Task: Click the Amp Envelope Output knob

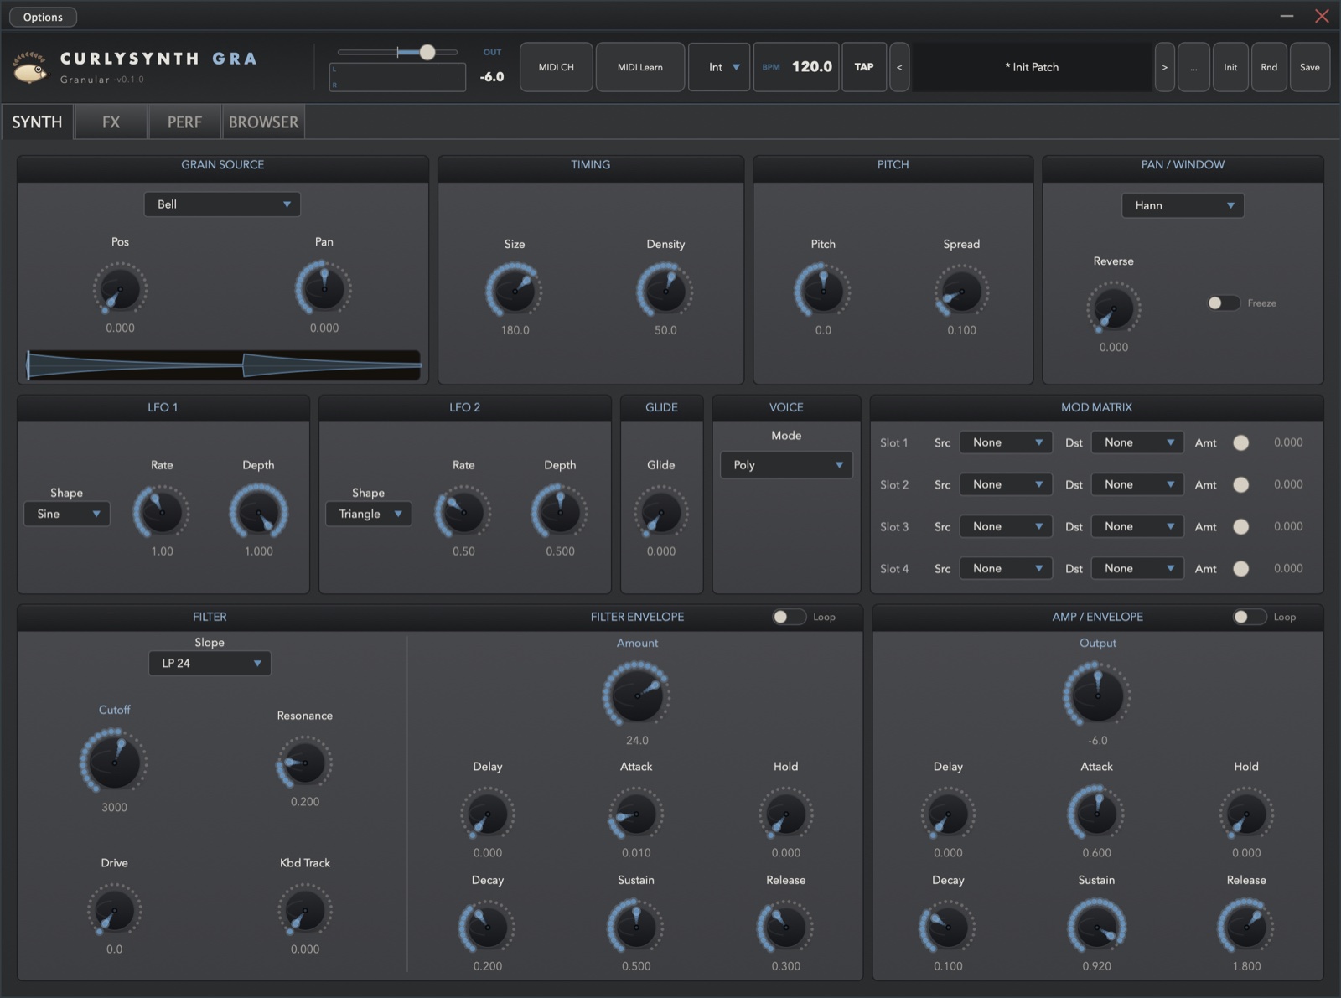Action: (x=1098, y=695)
